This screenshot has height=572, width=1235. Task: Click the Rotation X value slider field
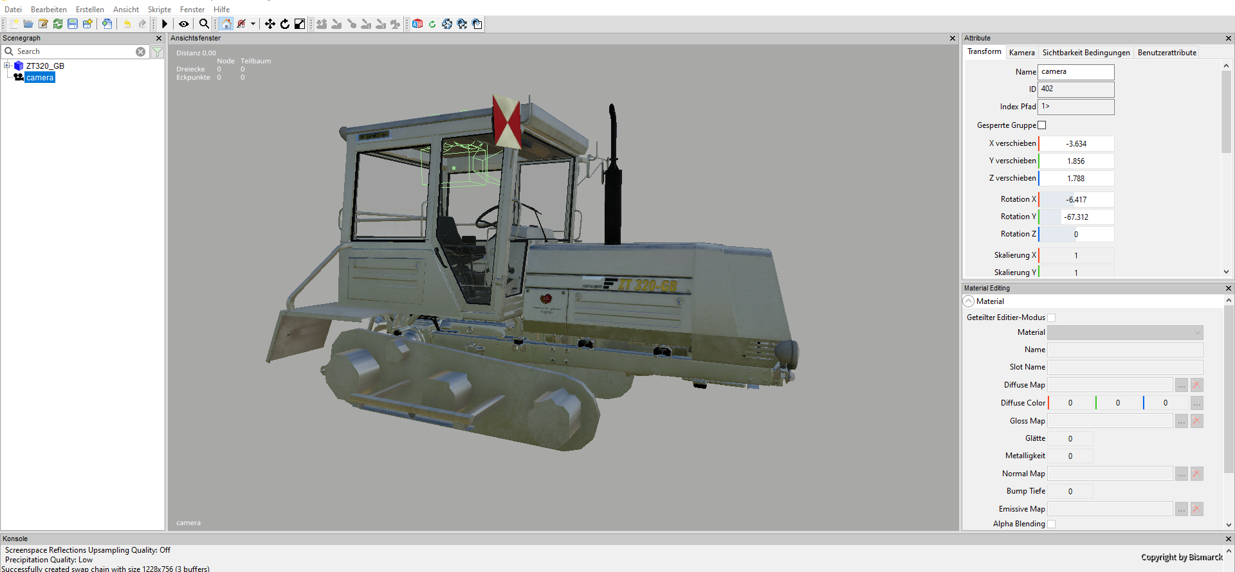[x=1077, y=200]
